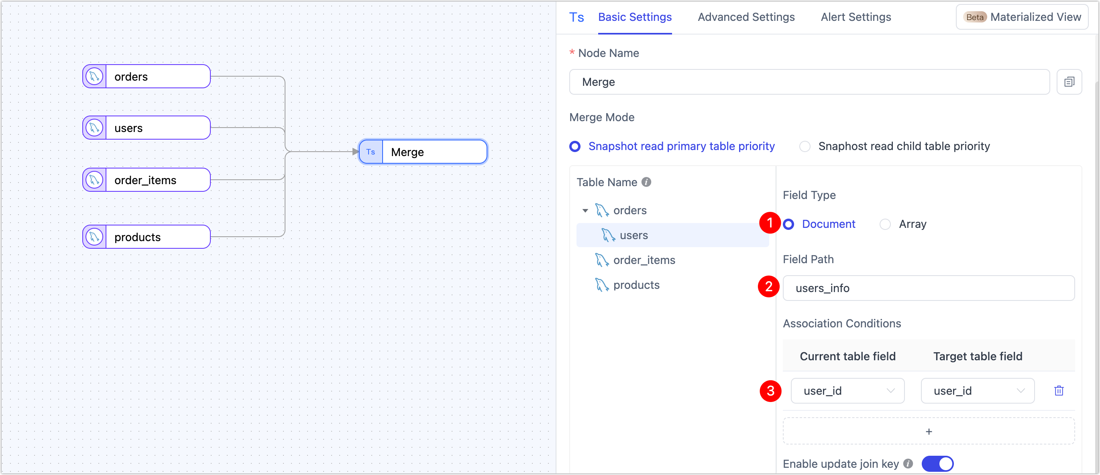Click the Materialized View beta button
Viewport: 1100px width, 475px height.
point(1022,17)
